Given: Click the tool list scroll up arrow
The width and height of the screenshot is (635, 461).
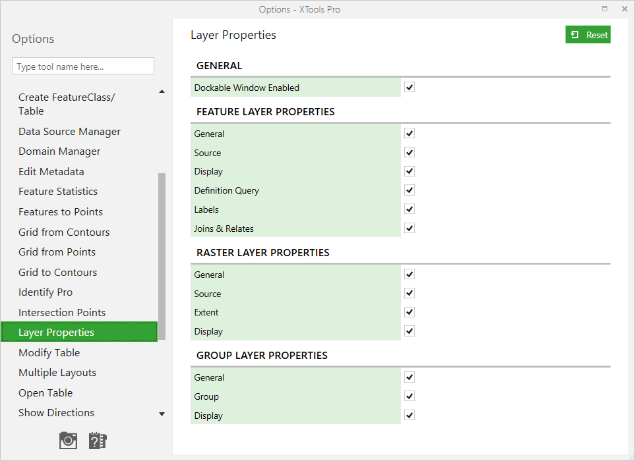Looking at the screenshot, I should point(162,92).
